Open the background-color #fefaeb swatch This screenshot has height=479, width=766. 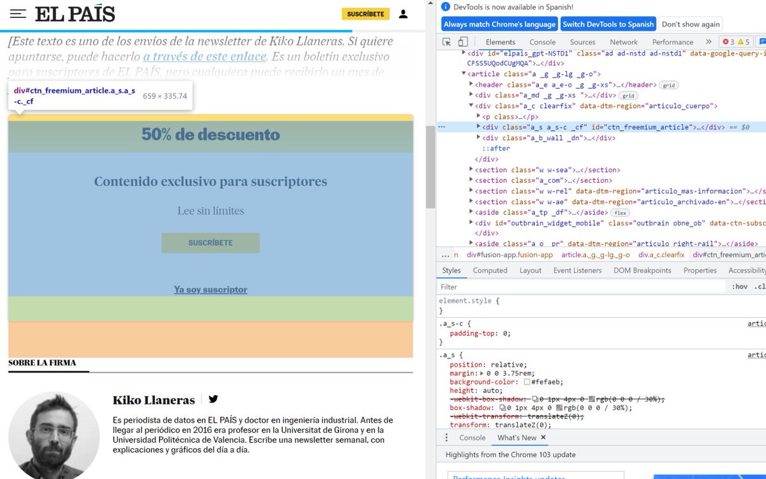(x=527, y=382)
